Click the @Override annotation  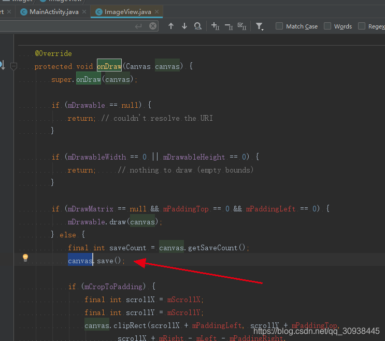coord(53,53)
